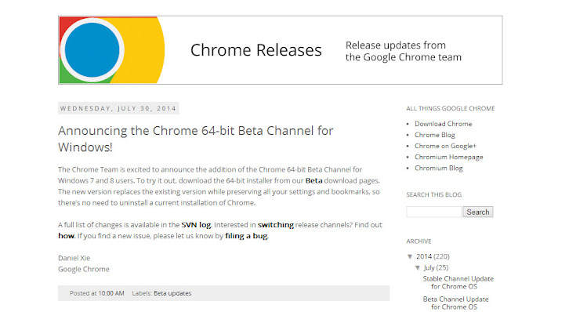569x312 pixels.
Task: Visit the Chrome on Google+ link
Action: click(x=445, y=146)
